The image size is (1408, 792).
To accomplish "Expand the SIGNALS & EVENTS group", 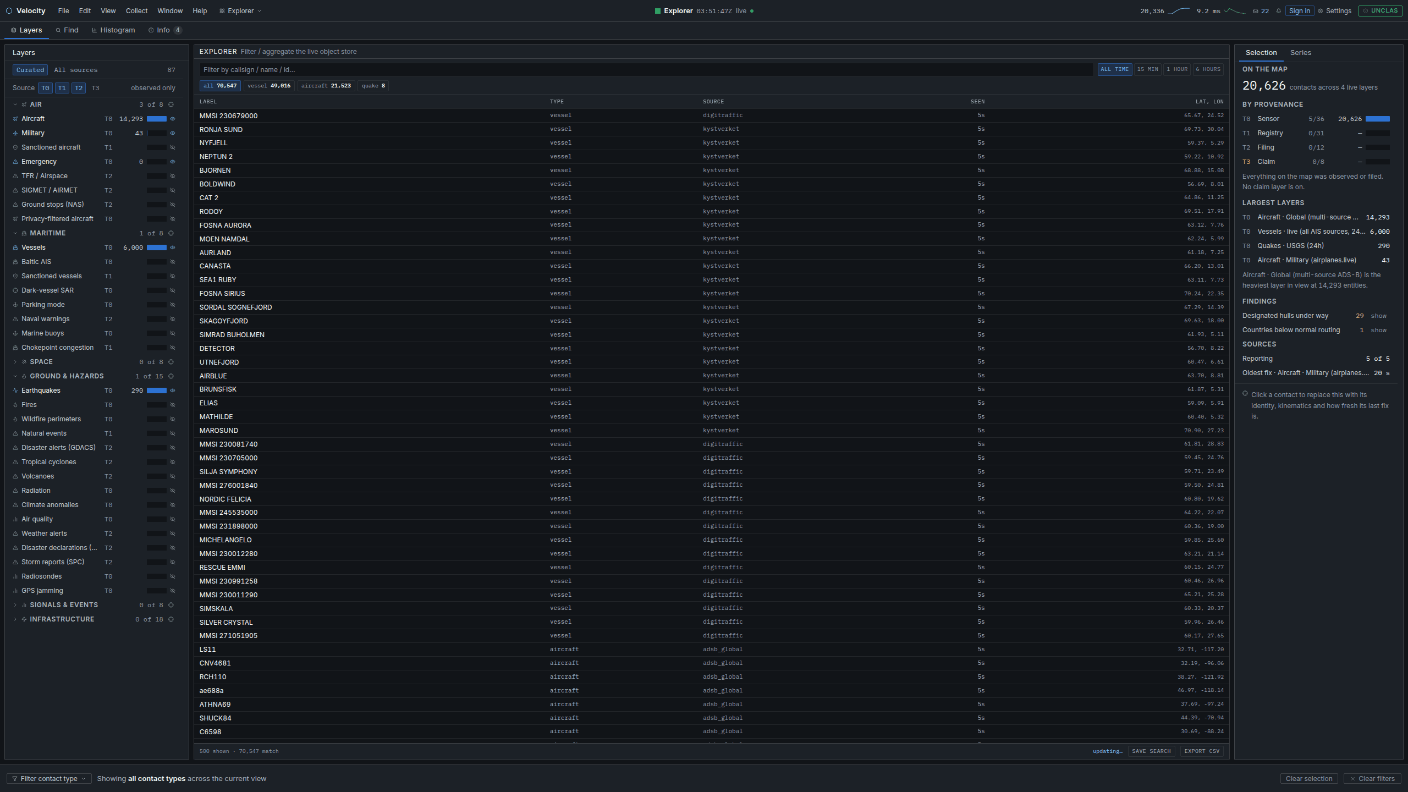I will coord(15,605).
